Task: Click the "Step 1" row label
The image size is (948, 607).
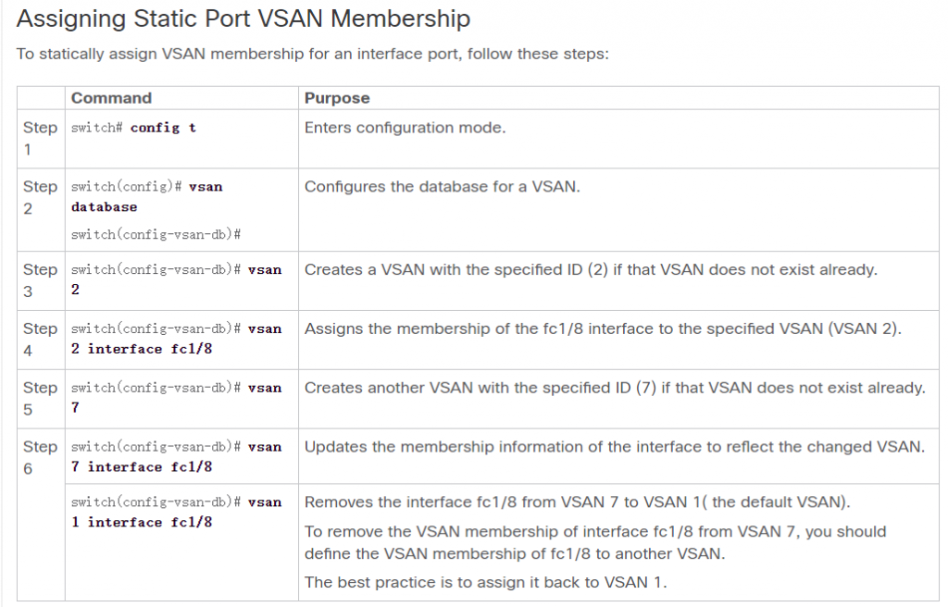Action: pyautogui.click(x=40, y=138)
